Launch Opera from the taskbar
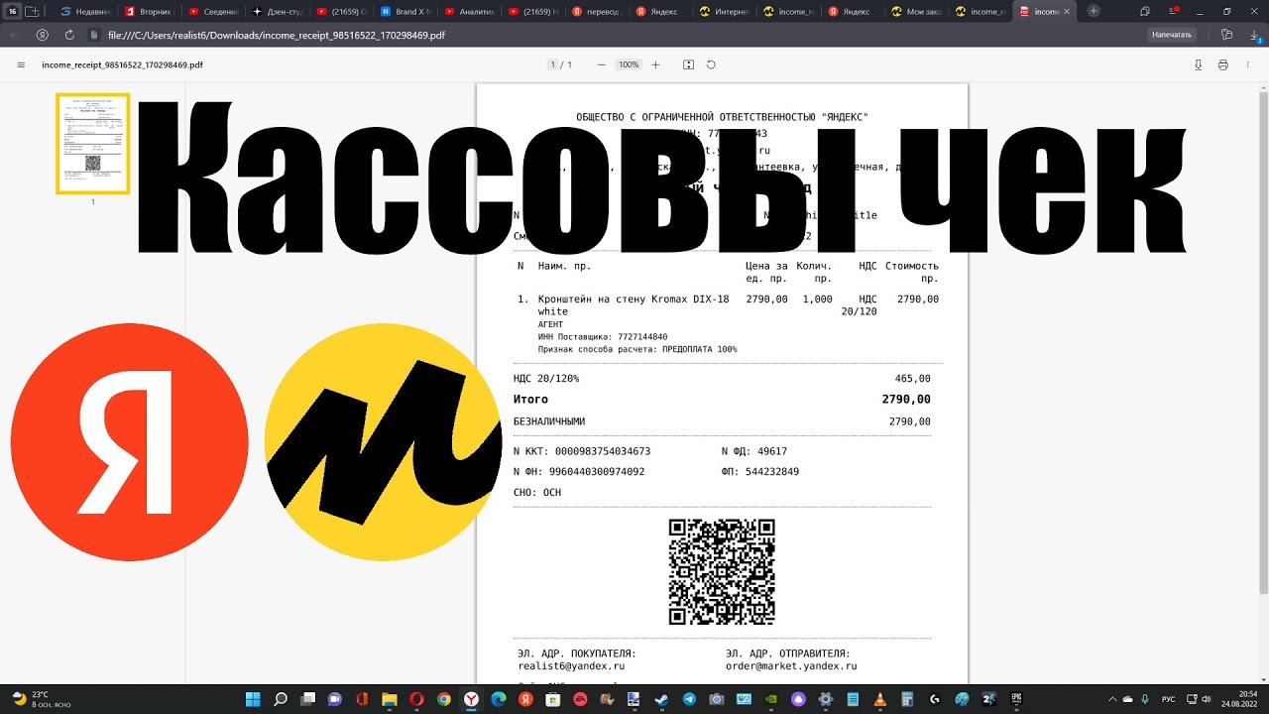 pyautogui.click(x=416, y=699)
